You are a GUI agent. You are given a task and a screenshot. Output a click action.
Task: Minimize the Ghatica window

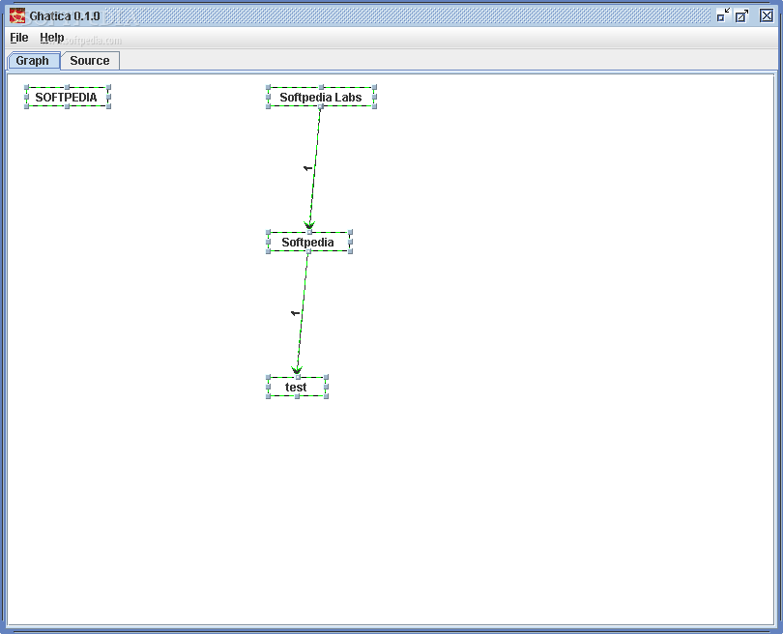[x=722, y=15]
